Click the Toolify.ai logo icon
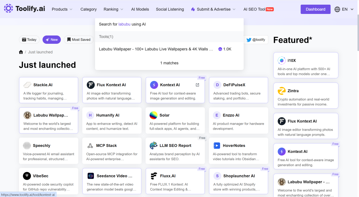Viewport: 359px width, 197px height. click(x=8, y=8)
